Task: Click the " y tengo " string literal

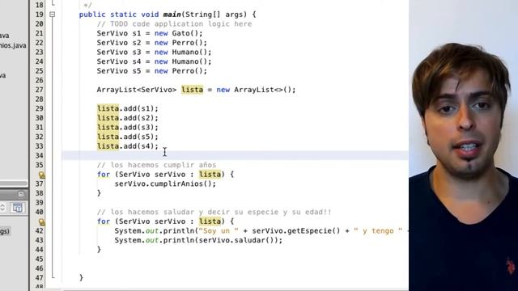Action: point(378,231)
